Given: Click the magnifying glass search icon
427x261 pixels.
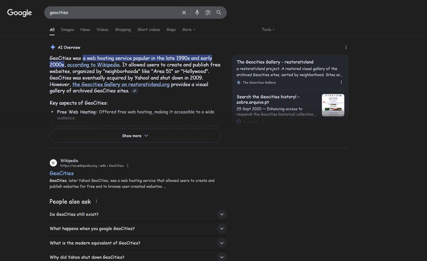Looking at the screenshot, I should pyautogui.click(x=219, y=12).
